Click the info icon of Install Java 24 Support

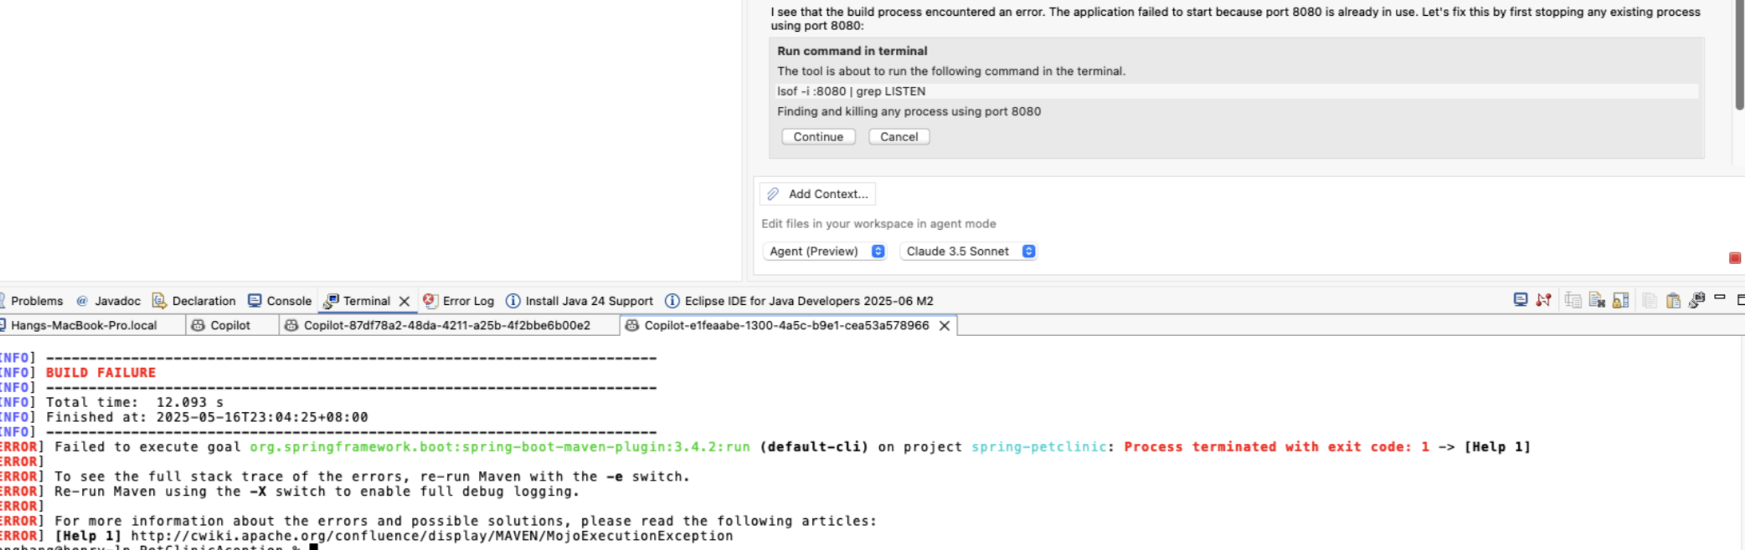(x=513, y=301)
